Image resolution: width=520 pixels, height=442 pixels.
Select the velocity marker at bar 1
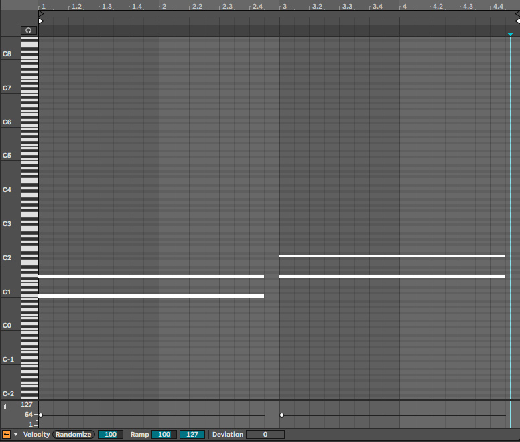pyautogui.click(x=40, y=415)
